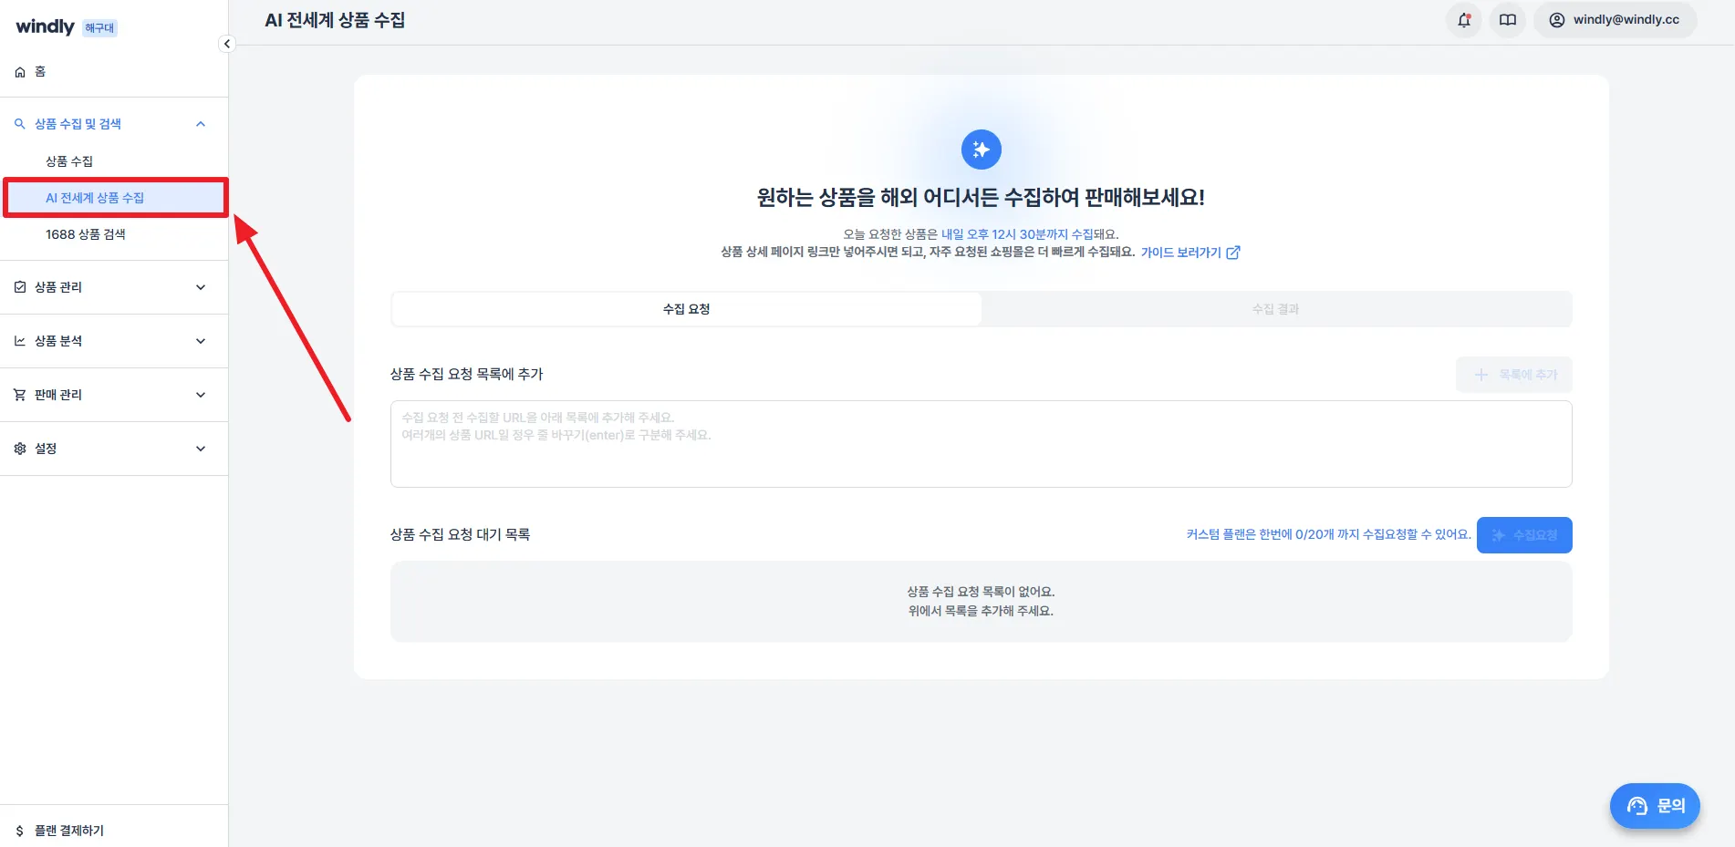Expand the 판매 관리 section
This screenshot has width=1735, height=847.
tap(200, 394)
